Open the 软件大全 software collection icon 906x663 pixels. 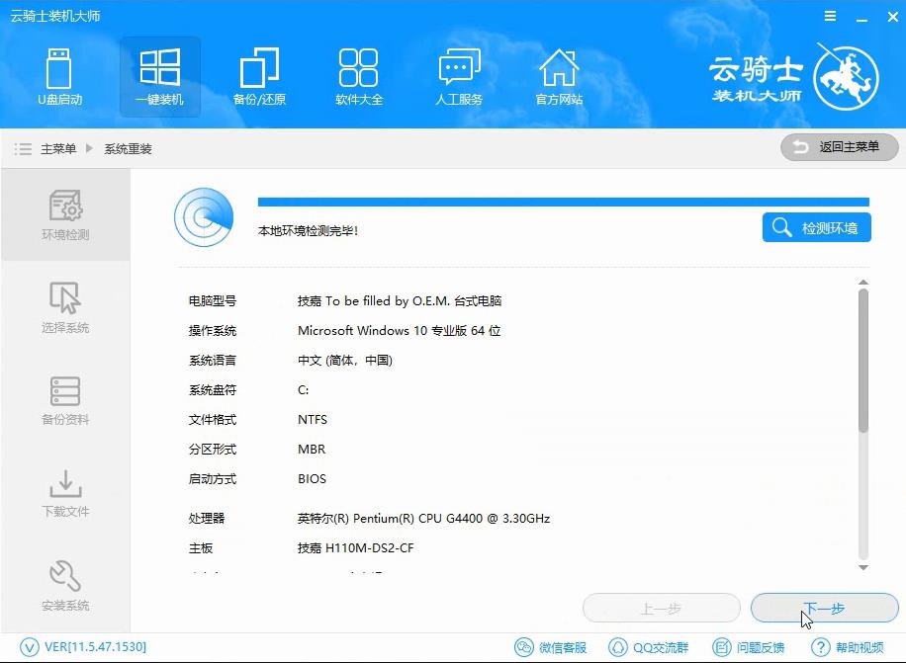pos(358,76)
